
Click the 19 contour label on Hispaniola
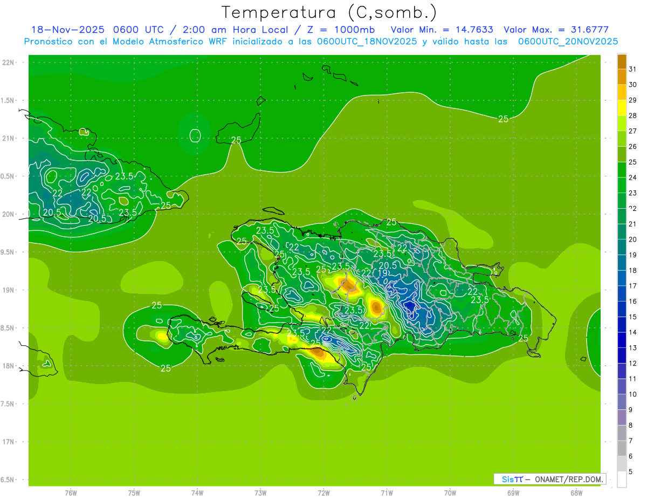382,273
